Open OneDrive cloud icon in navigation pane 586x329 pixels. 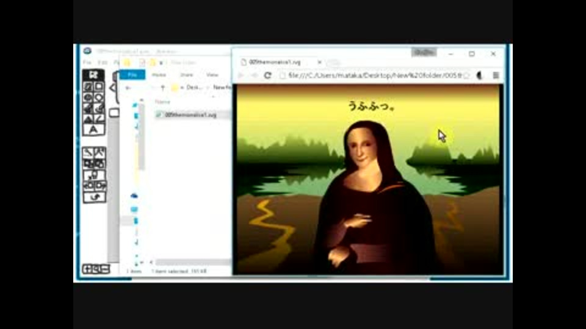(x=134, y=196)
